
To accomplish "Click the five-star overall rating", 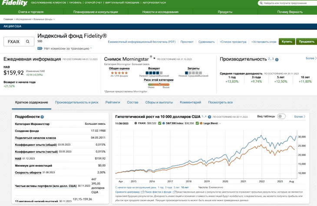I will click(119, 73).
